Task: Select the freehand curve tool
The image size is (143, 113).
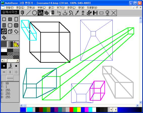Action: tap(71, 13)
